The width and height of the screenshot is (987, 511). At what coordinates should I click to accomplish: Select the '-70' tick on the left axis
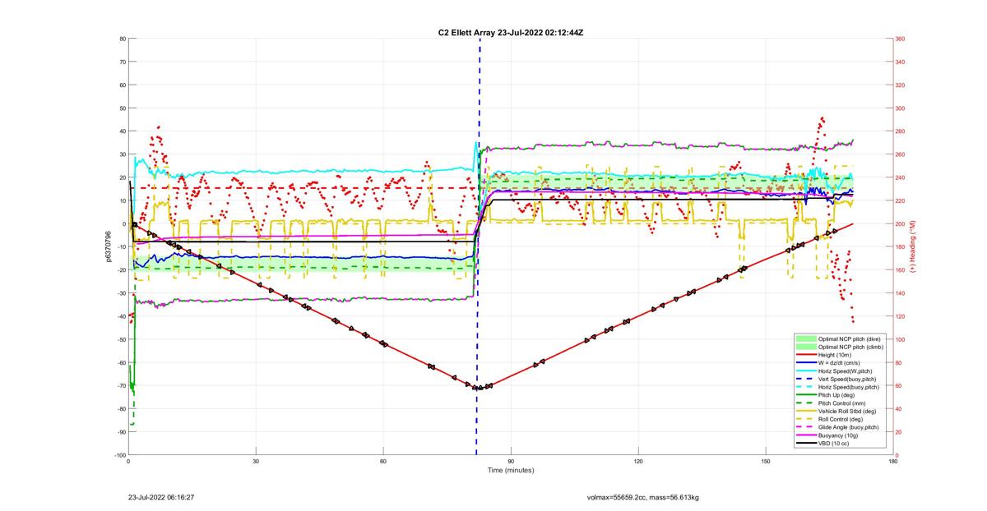(120, 386)
